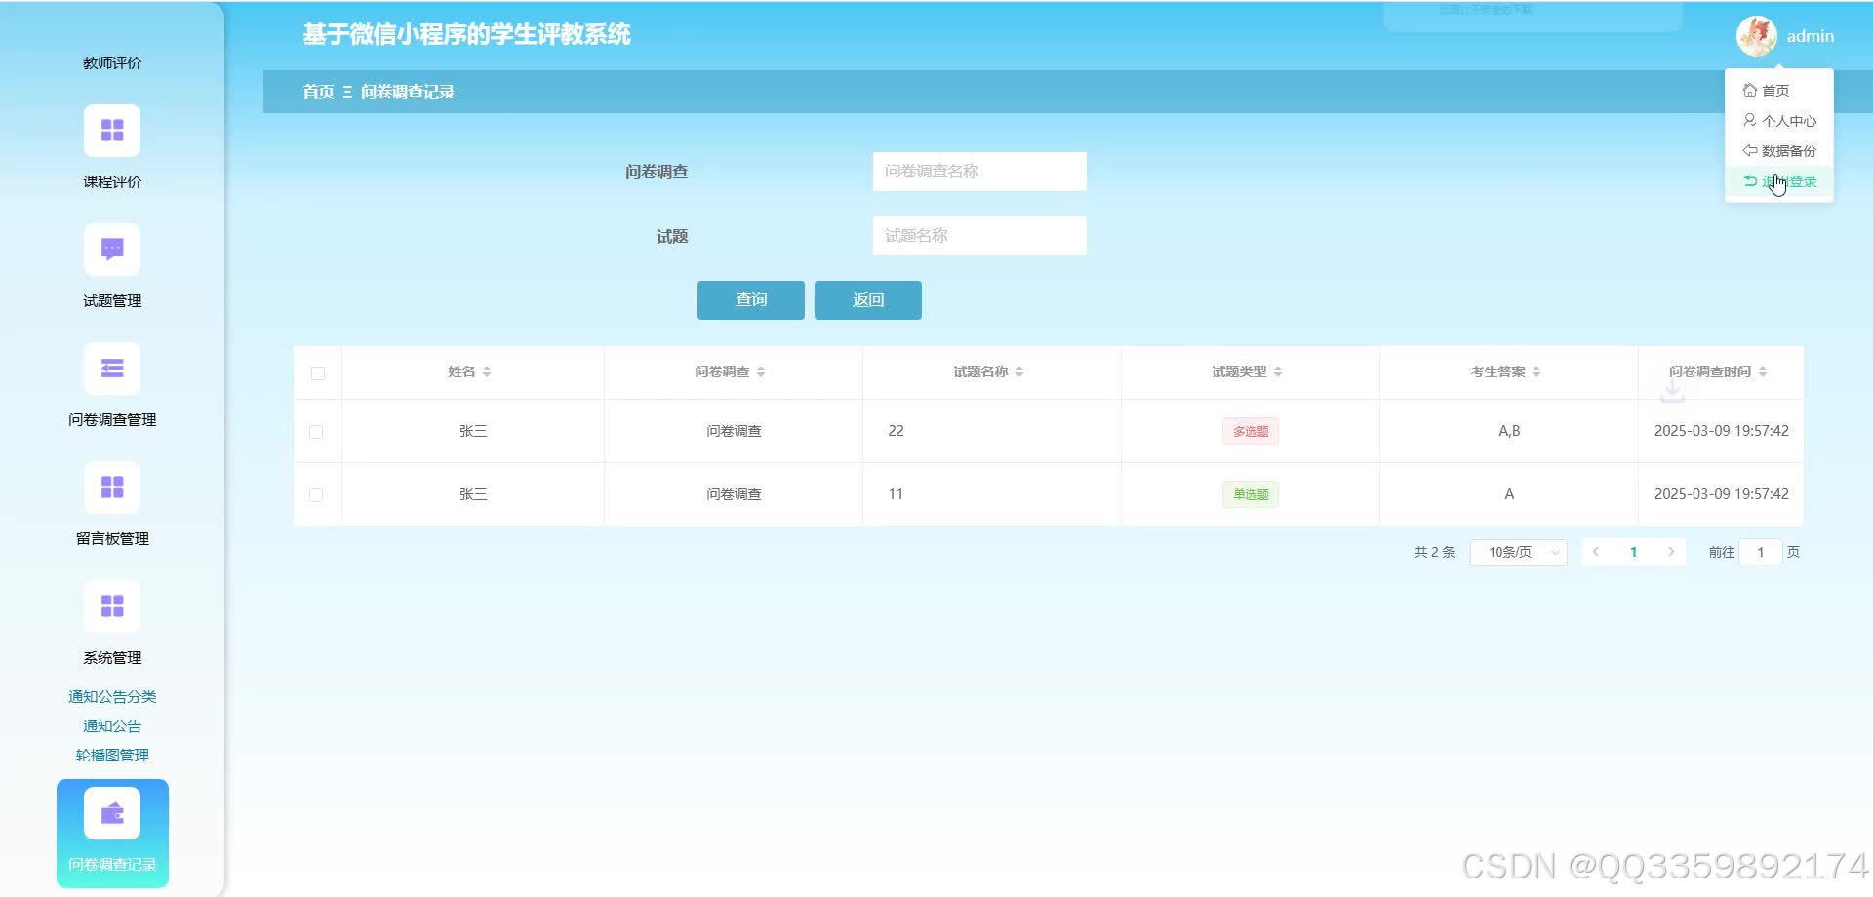Click the 查询 search button
Image resolution: width=1873 pixels, height=897 pixels.
(x=750, y=299)
